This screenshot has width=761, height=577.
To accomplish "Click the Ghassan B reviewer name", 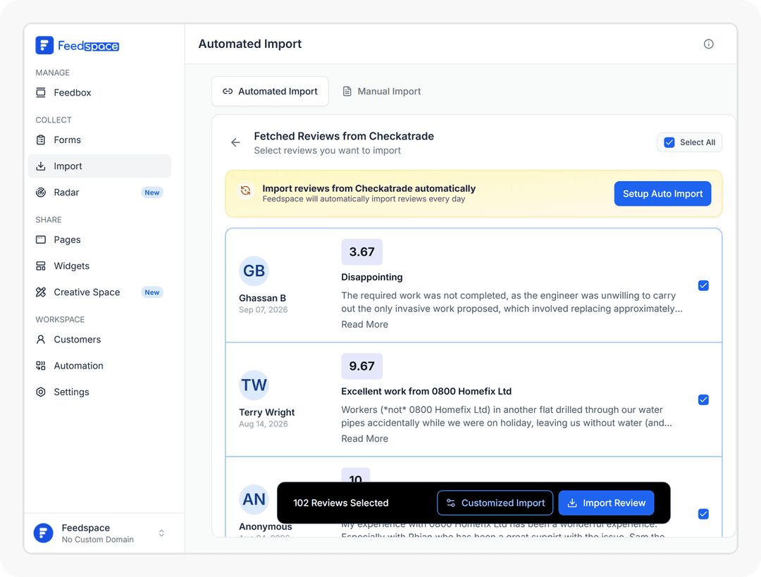I will point(262,298).
